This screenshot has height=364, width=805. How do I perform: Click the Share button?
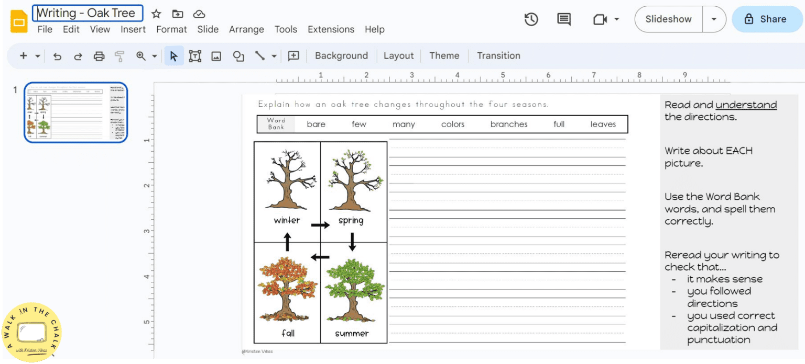tap(767, 19)
